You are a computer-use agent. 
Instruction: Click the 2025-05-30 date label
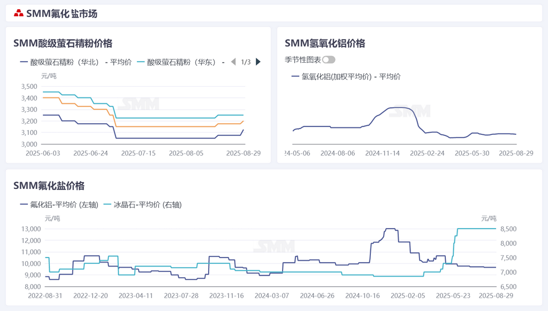click(472, 153)
